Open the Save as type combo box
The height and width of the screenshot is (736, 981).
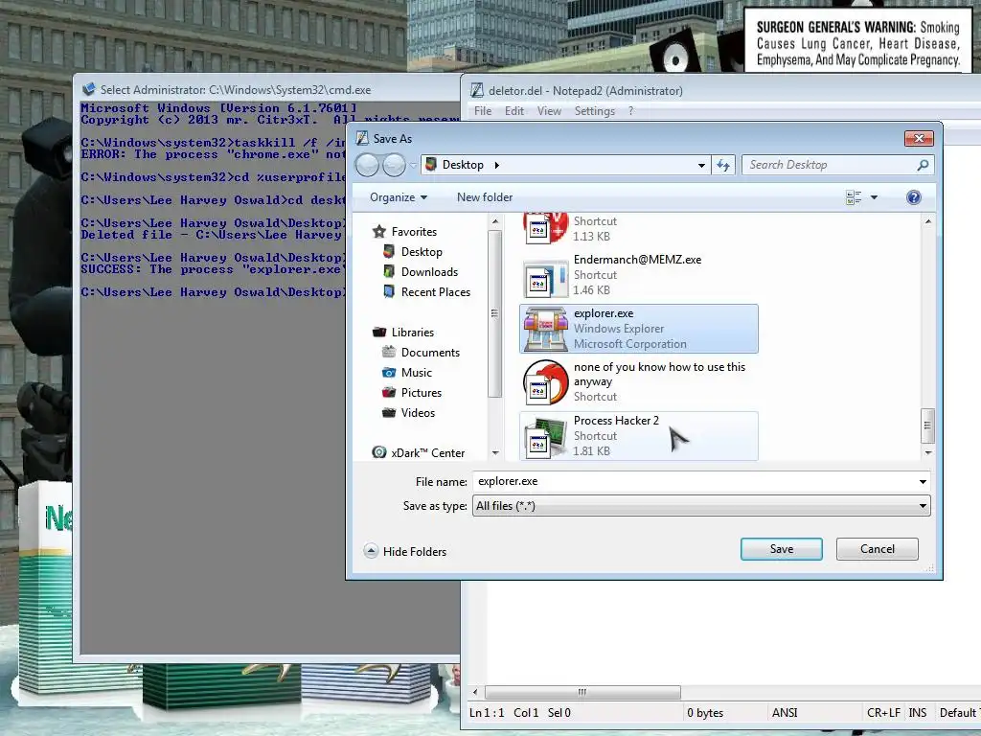coord(701,506)
